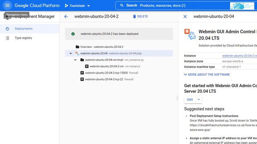
Task: Click the tcp-10000 firewall resource icon
Action: click(x=82, y=73)
